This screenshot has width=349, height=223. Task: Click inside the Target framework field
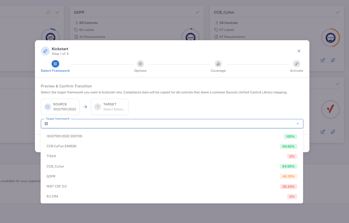click(172, 124)
